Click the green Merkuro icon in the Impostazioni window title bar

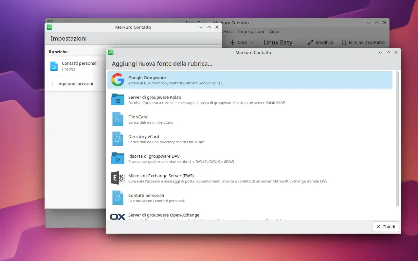click(49, 27)
